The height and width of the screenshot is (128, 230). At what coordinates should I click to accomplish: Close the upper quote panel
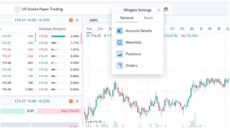77,20
